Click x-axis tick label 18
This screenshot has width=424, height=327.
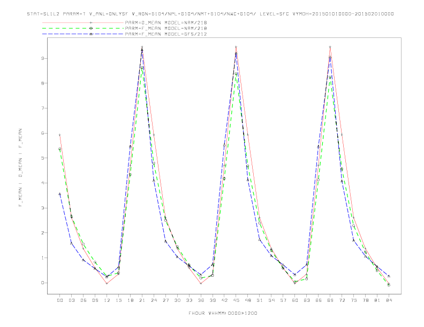(130, 300)
